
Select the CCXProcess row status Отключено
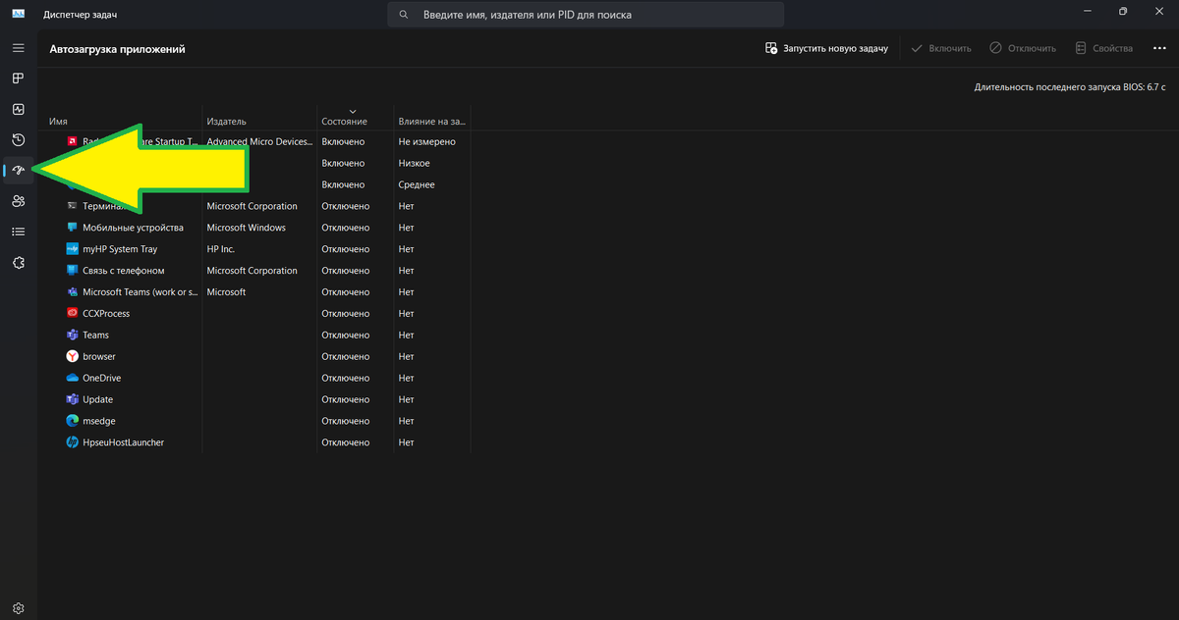(x=345, y=314)
